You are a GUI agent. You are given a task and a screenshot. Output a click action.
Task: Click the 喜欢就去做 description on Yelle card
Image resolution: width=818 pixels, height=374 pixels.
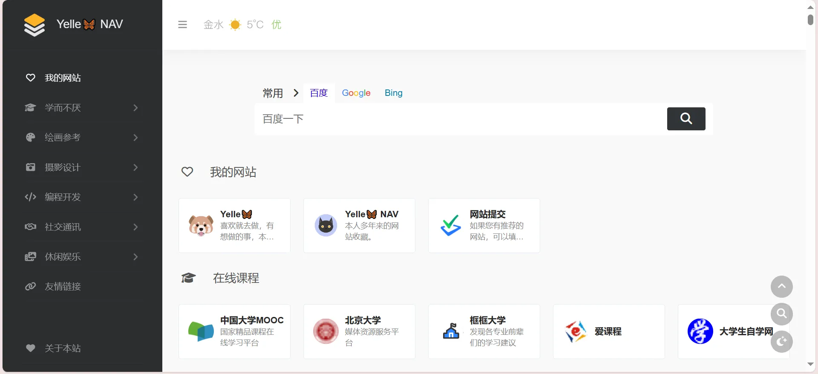pos(247,231)
